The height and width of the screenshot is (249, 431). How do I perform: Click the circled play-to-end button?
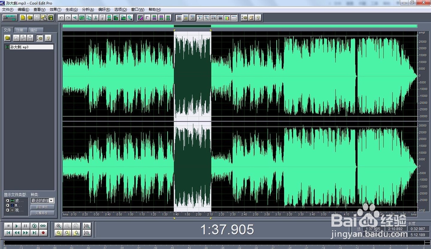pos(34,226)
